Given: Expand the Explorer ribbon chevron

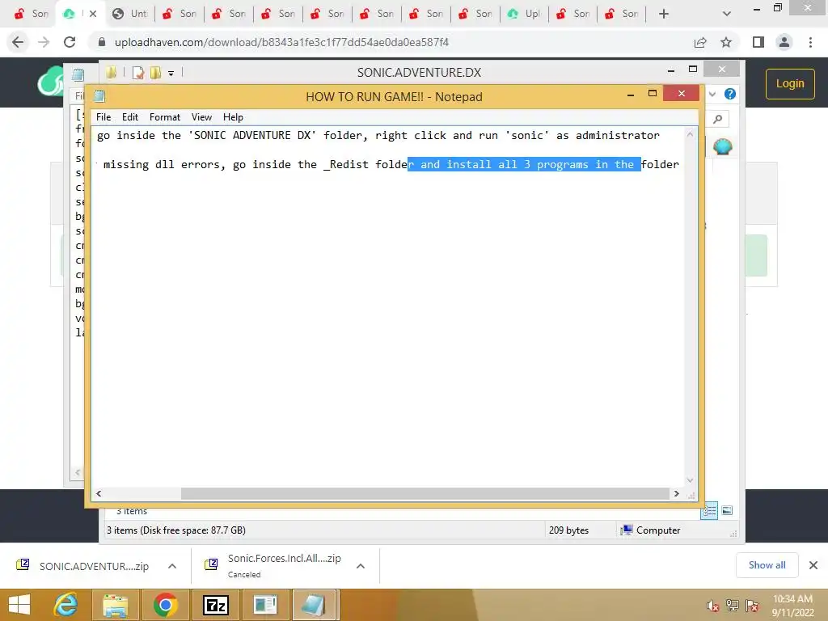Looking at the screenshot, I should (x=712, y=94).
